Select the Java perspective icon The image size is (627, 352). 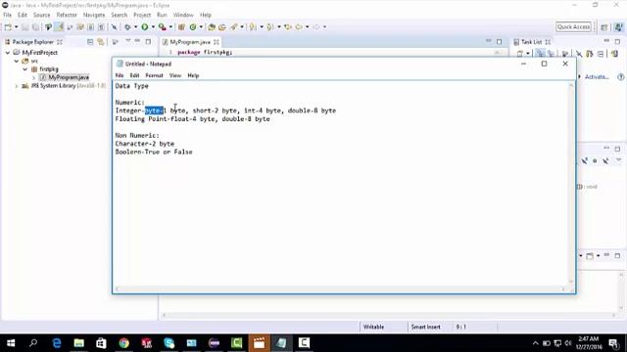618,27
